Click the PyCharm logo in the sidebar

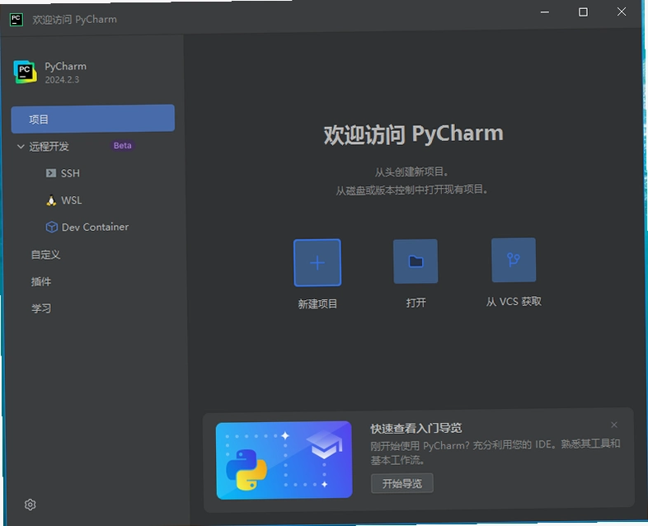[x=25, y=72]
